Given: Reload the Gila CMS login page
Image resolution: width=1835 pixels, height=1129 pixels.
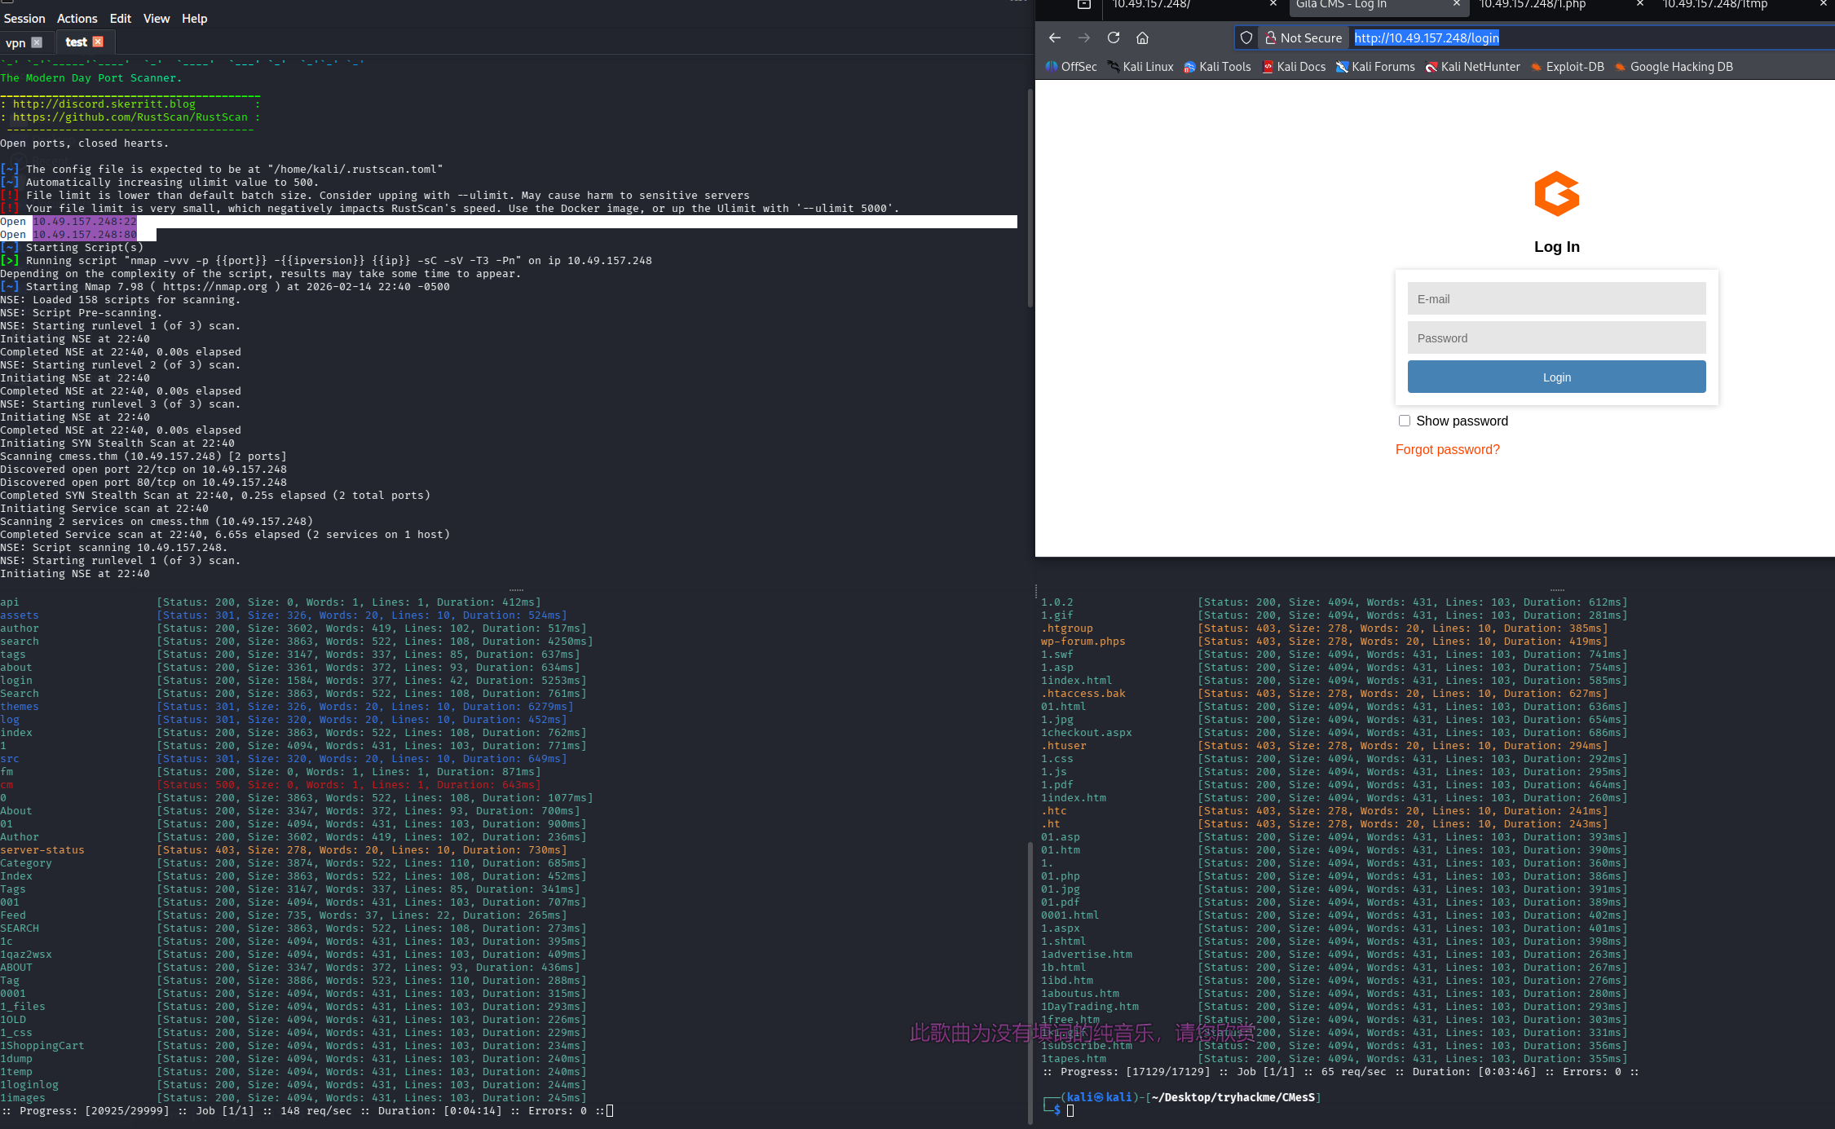Looking at the screenshot, I should [x=1114, y=37].
